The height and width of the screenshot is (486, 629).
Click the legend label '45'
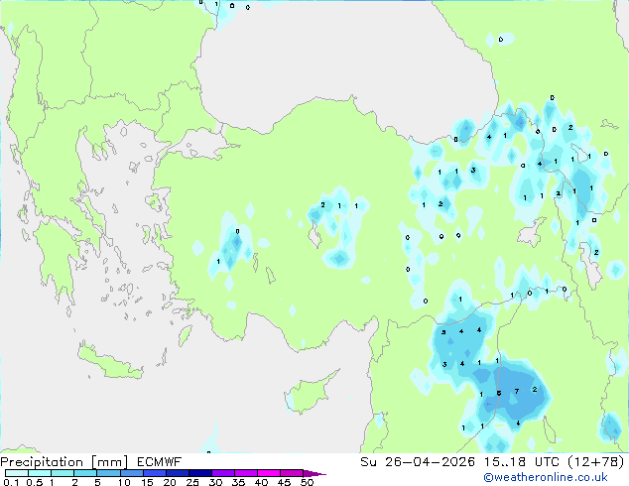point(284,482)
